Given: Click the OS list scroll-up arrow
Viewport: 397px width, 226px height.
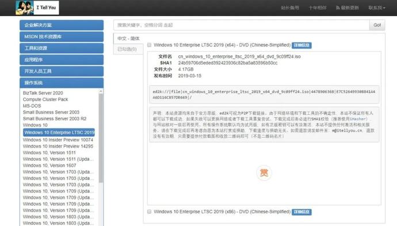Looking at the screenshot, I should pos(101,91).
